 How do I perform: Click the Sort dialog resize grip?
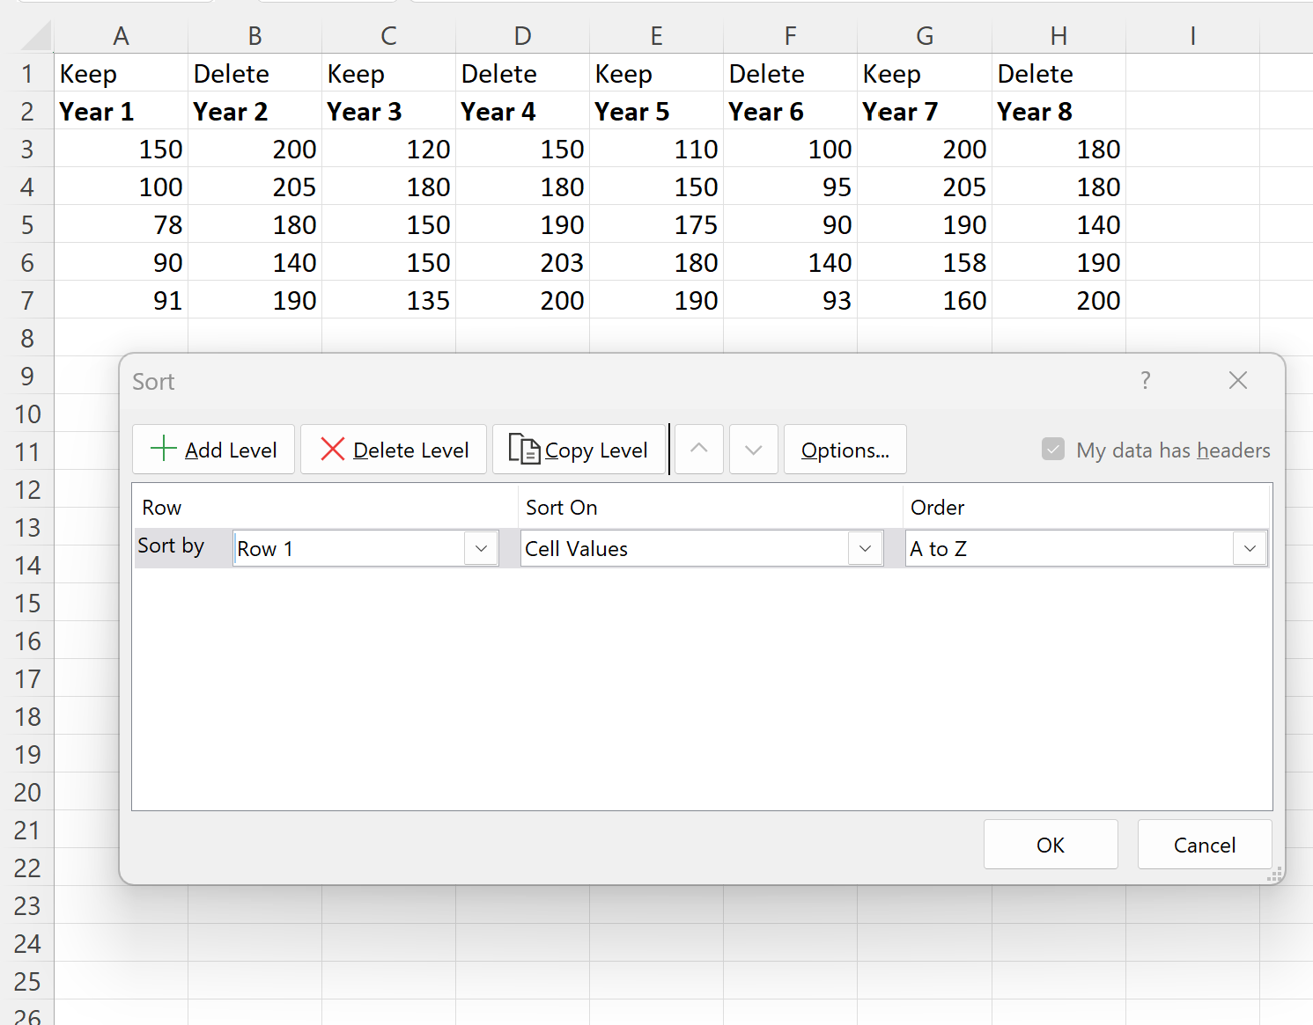pyautogui.click(x=1273, y=875)
